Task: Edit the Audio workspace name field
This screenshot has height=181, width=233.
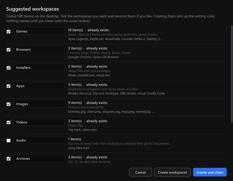Action: pos(39,140)
